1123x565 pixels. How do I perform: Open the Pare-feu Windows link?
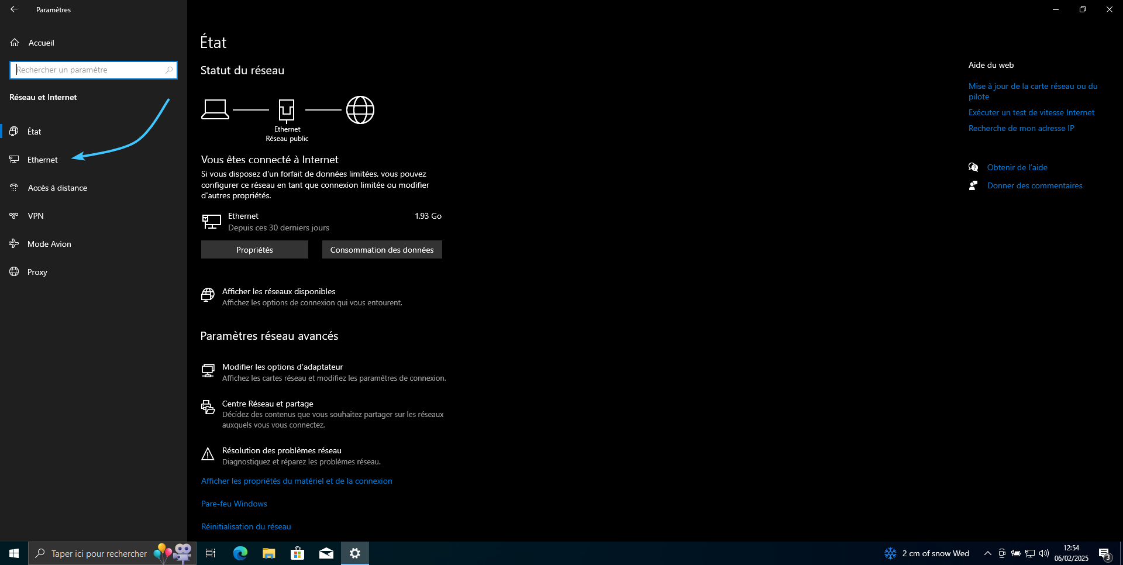click(x=234, y=504)
